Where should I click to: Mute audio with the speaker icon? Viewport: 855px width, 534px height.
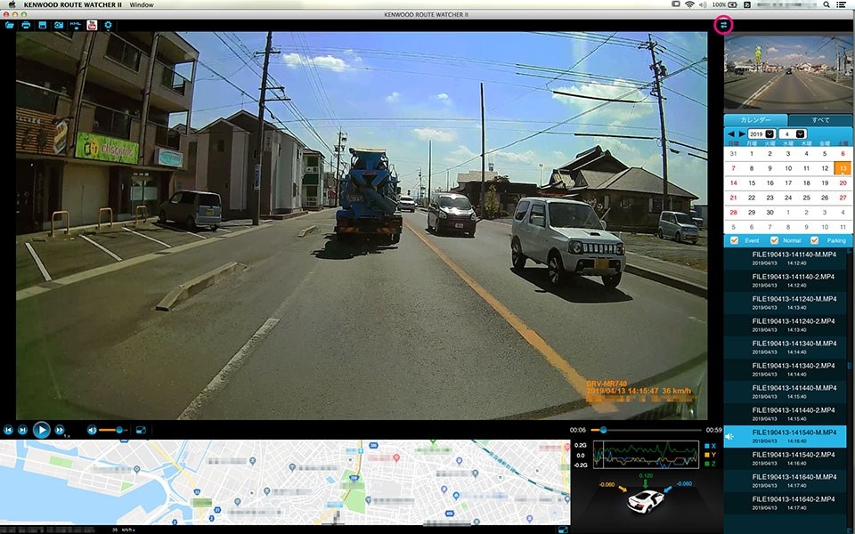(92, 430)
